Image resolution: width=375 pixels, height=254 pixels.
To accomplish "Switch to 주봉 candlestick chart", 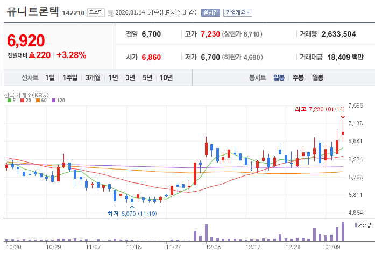I will pos(298,77).
